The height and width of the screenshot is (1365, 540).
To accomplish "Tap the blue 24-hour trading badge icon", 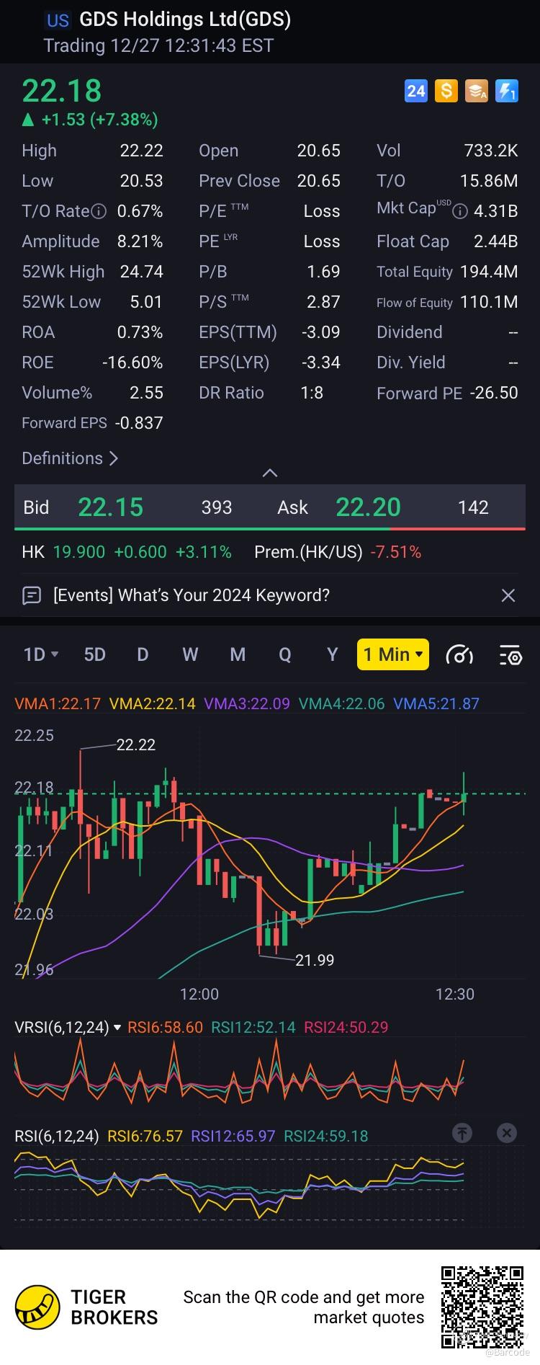I will tap(416, 91).
